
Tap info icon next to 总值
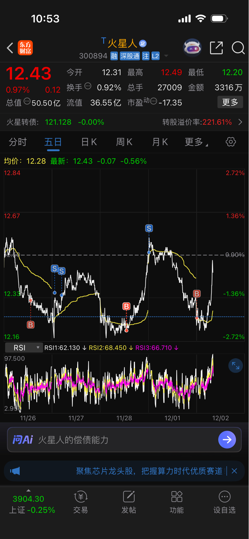pyautogui.click(x=27, y=101)
